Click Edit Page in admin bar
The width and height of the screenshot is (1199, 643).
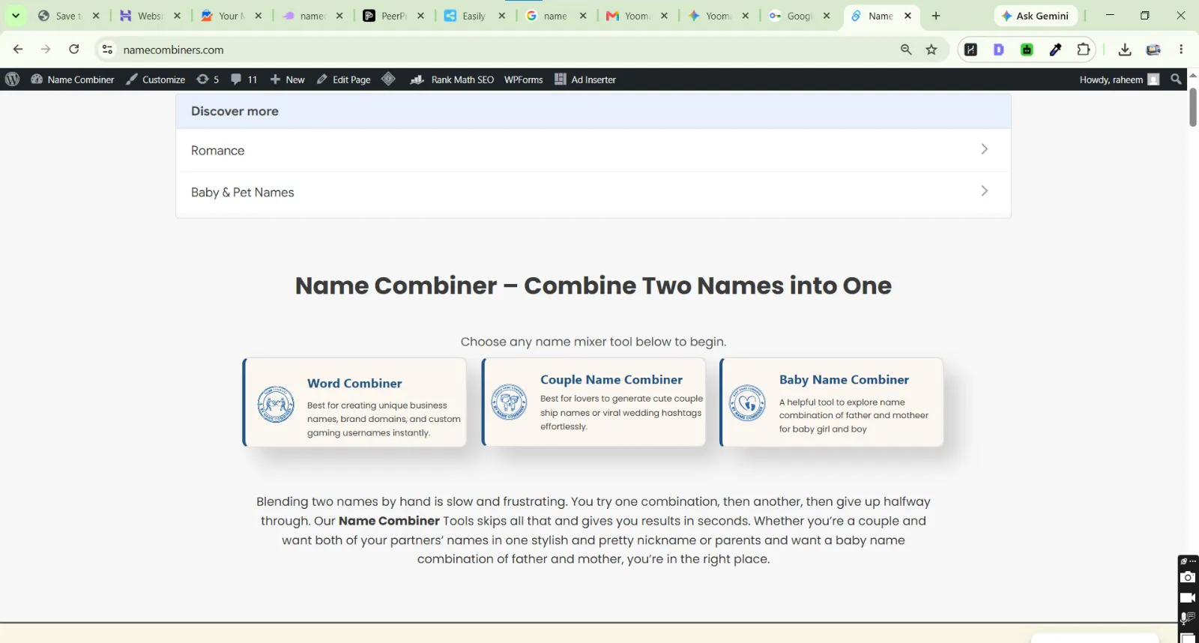pos(343,79)
